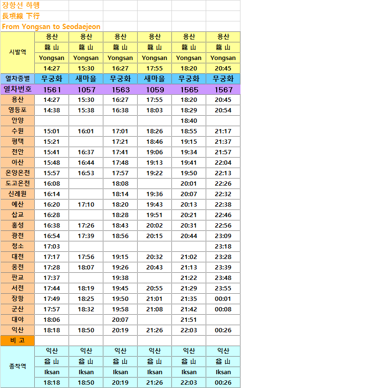The image size is (390, 388).
Task: Click 15:21 in the 평택 row
Action: click(52, 141)
